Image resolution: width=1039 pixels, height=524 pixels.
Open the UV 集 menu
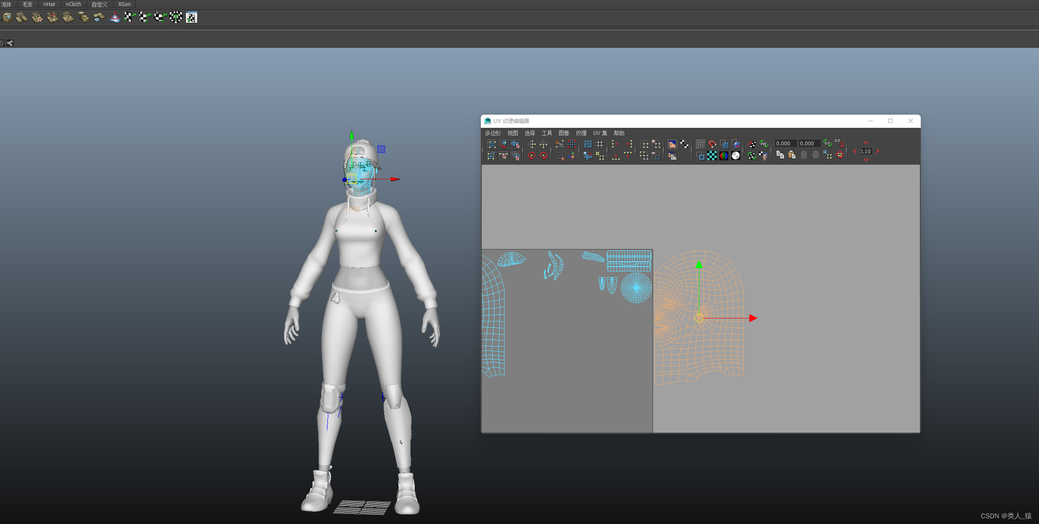(600, 133)
